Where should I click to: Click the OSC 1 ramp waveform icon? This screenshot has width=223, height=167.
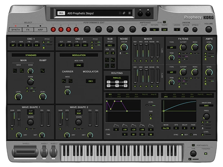click(x=43, y=71)
